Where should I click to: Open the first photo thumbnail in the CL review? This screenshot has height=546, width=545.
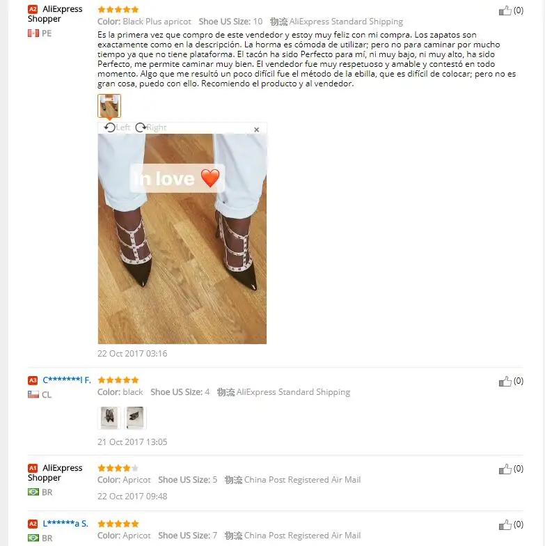coord(109,417)
